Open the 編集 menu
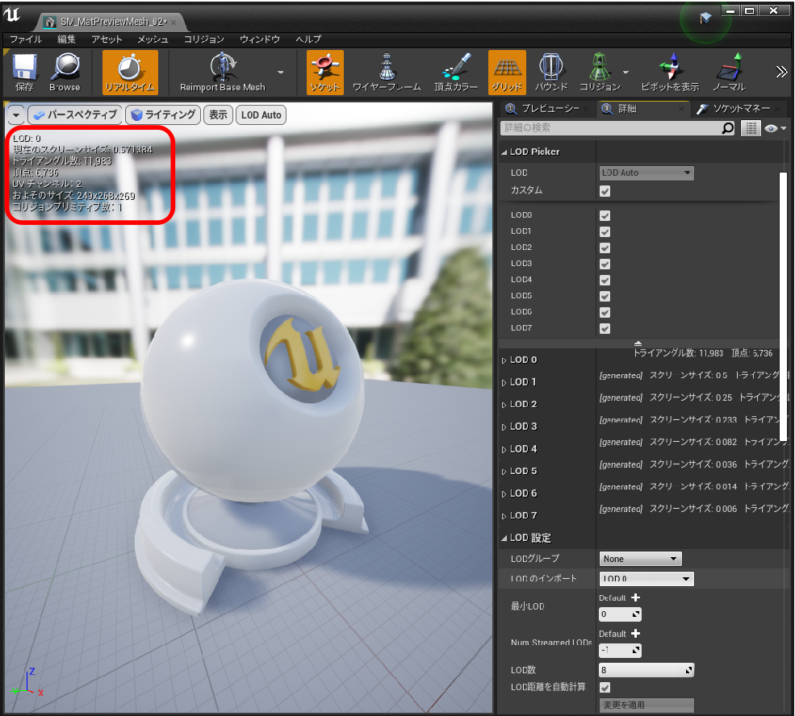 point(66,39)
